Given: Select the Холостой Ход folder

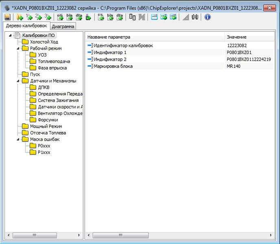Looking at the screenshot, I should tap(44, 42).
